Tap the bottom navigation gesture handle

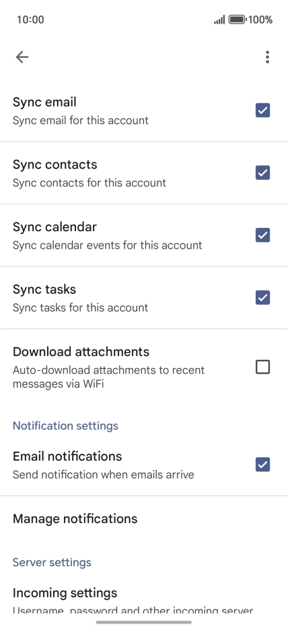tap(144, 622)
